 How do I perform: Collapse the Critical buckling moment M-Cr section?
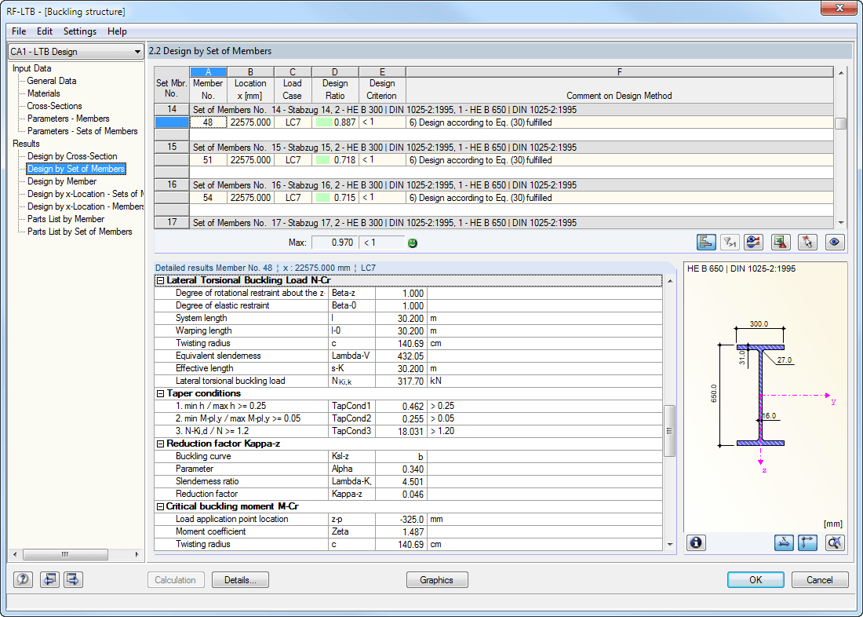coord(160,506)
